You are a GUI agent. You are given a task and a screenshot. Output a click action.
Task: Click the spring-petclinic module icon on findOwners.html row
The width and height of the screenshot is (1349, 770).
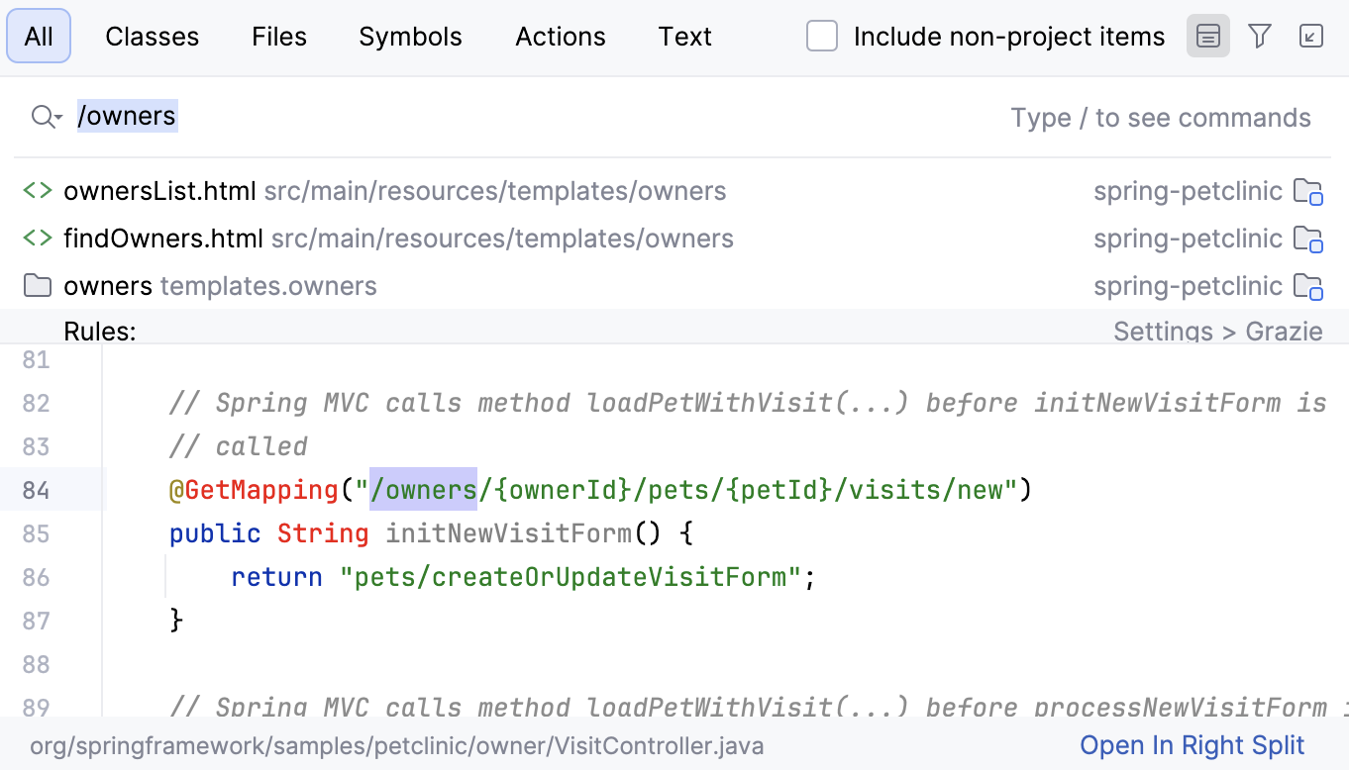[1309, 238]
